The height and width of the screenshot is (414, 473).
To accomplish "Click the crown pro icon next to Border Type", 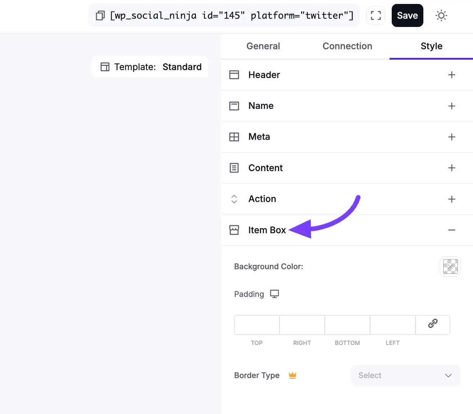I will [x=292, y=375].
